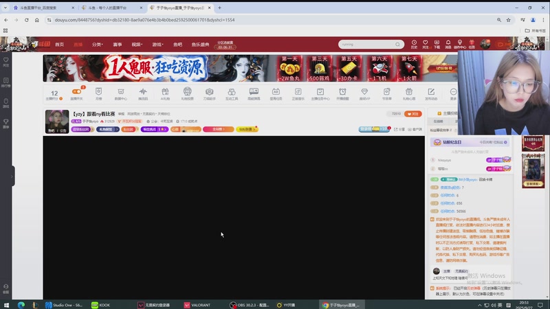Viewport: 550px width, 309px height.
Task: Open the 高能弹幕 danmaku icon
Action: (x=254, y=91)
